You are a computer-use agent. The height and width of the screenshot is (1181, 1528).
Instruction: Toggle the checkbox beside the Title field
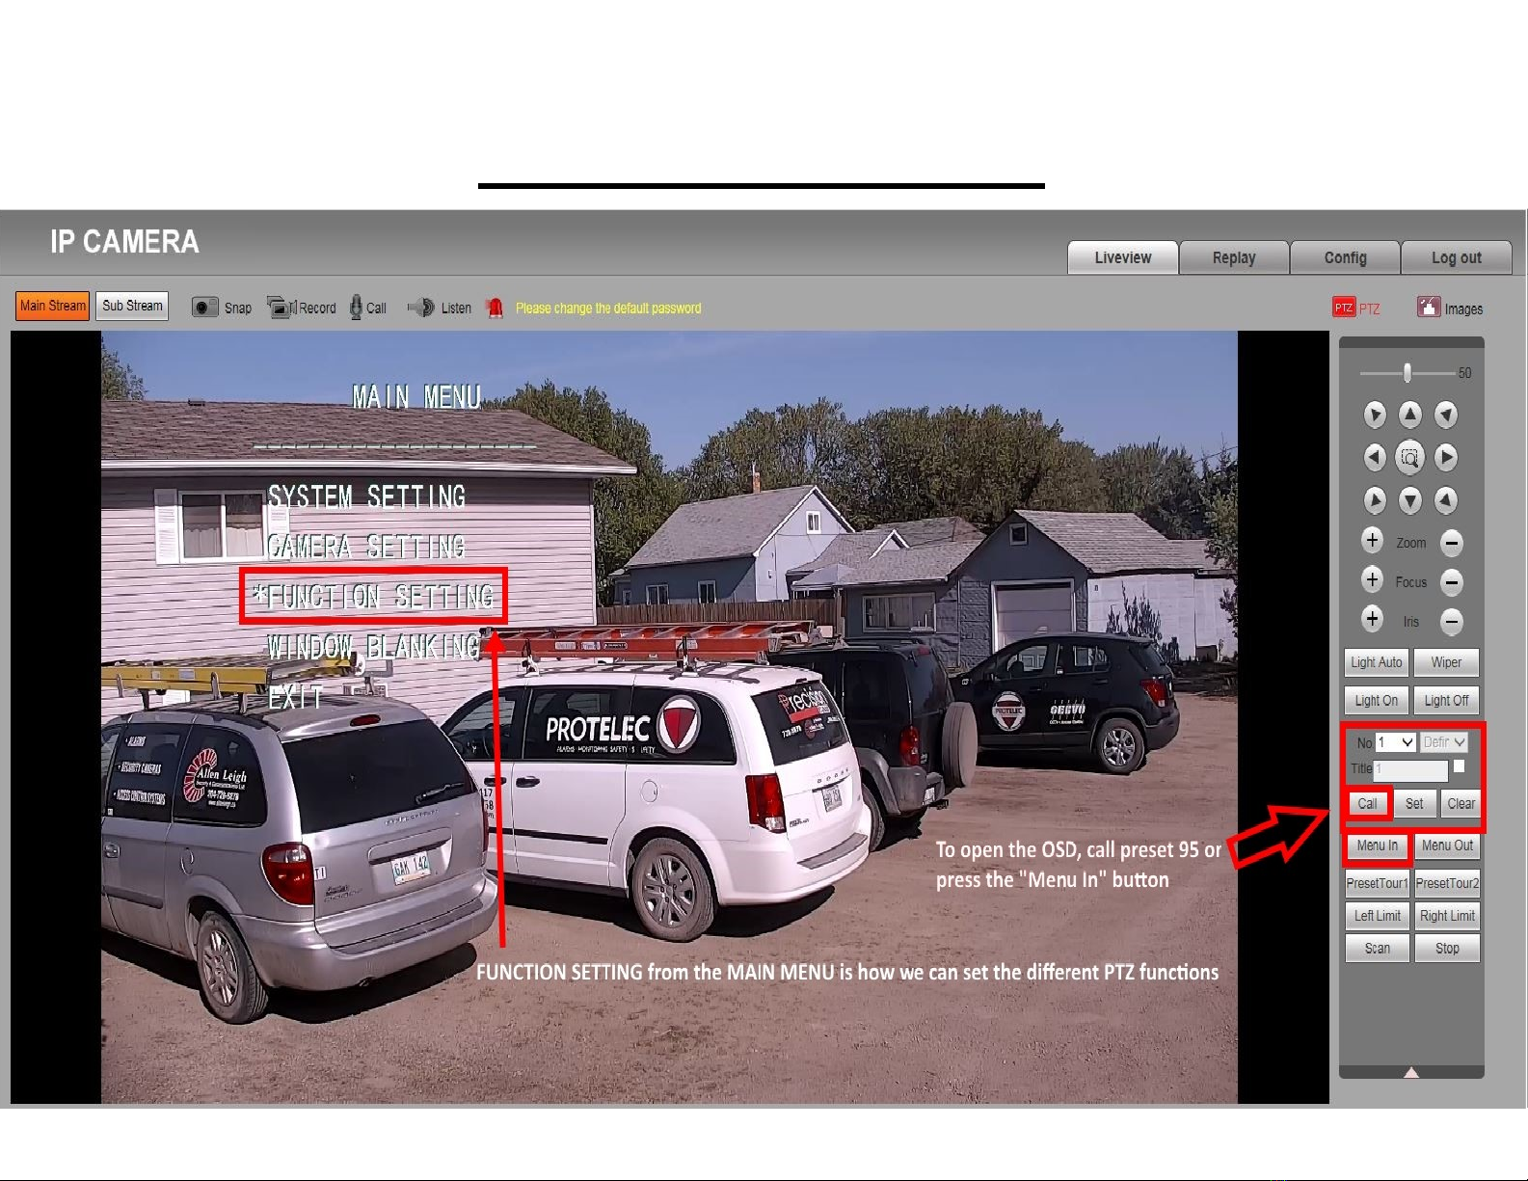[x=1459, y=766]
